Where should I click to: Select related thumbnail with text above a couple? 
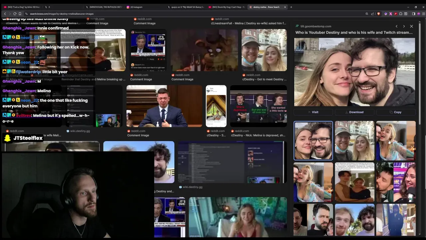[x=354, y=182]
